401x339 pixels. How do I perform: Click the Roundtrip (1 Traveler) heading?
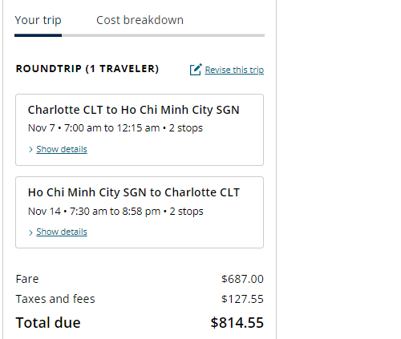click(x=87, y=69)
